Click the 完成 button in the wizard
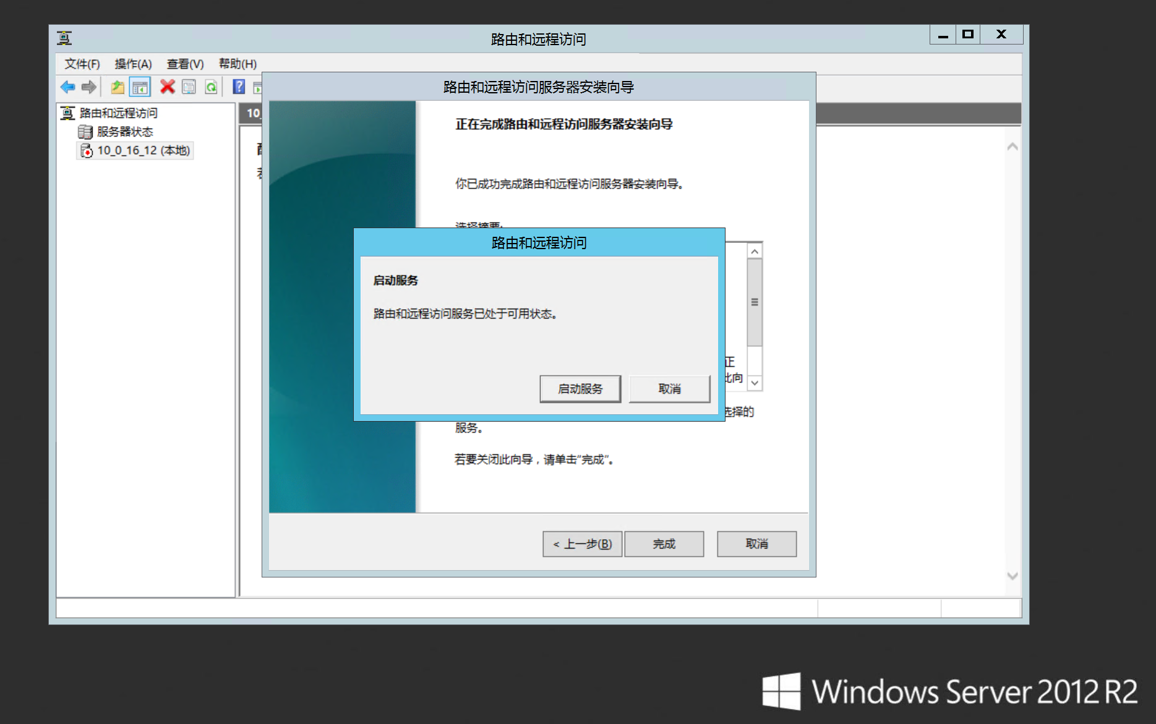The height and width of the screenshot is (724, 1156). 664,544
